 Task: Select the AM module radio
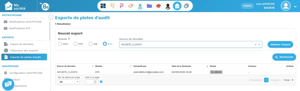click(x=91, y=44)
